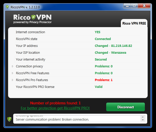Image resolution: width=156 pixels, height=132 pixels.
Task: Click the YES internet connection status
Action: [98, 32]
